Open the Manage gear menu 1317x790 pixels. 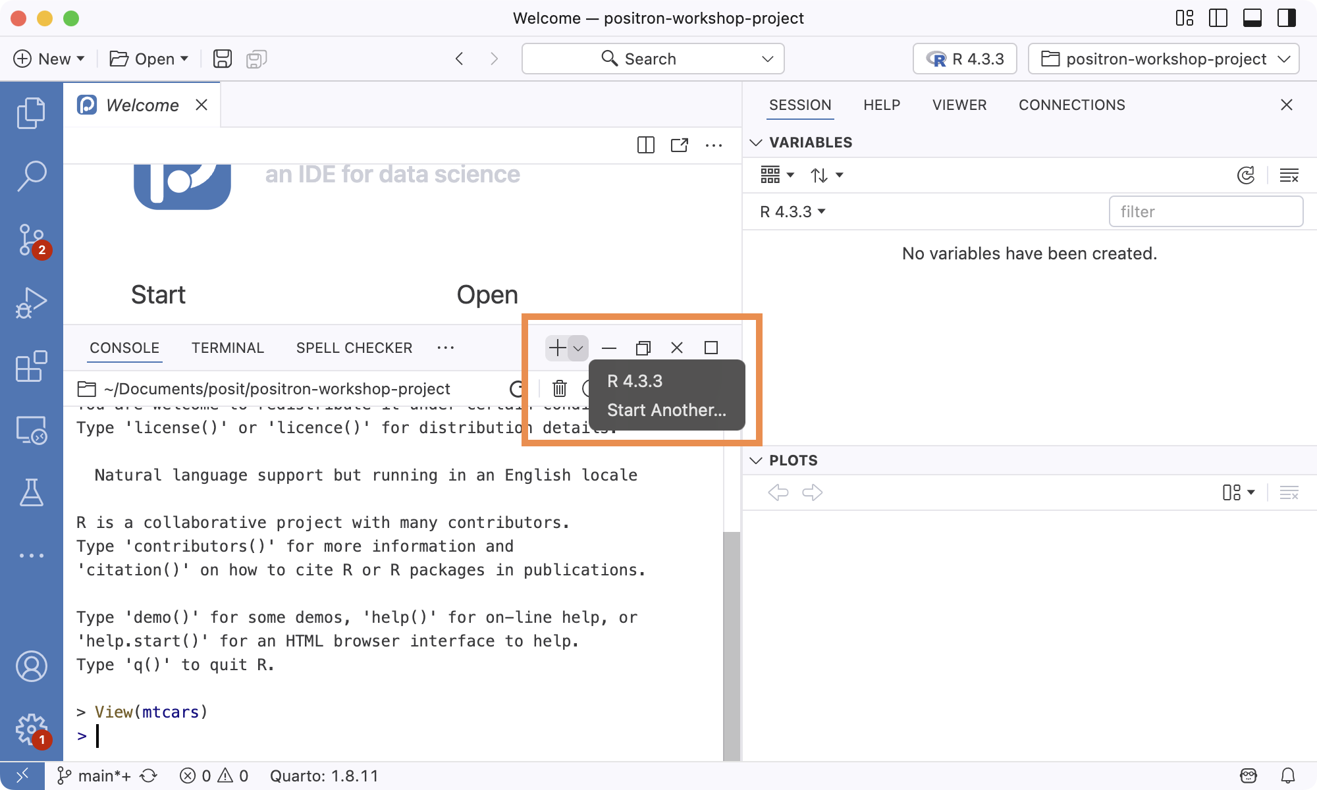tap(31, 729)
